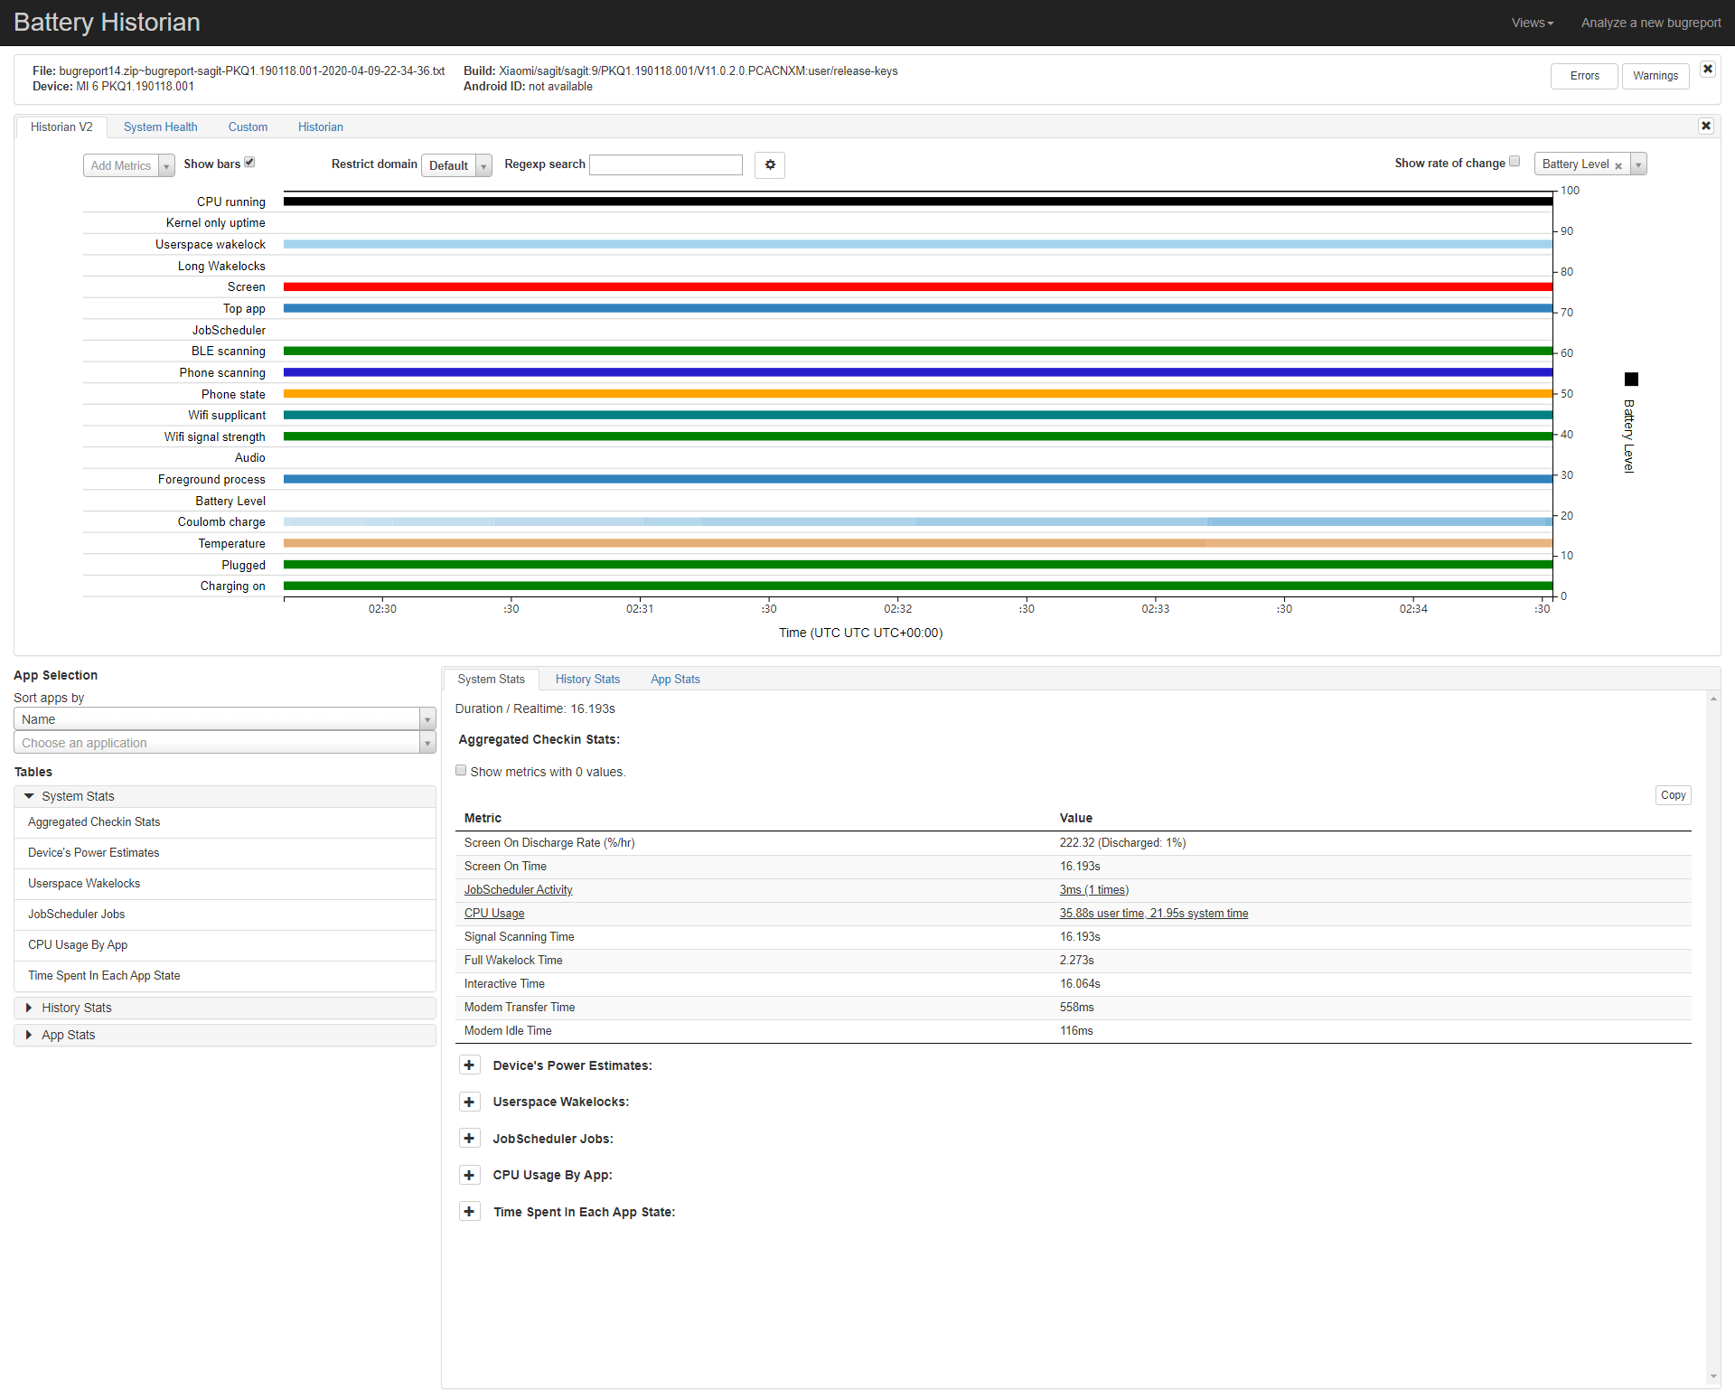Open the Sort apps by Name dropdown
This screenshot has height=1398, width=1735.
click(225, 719)
